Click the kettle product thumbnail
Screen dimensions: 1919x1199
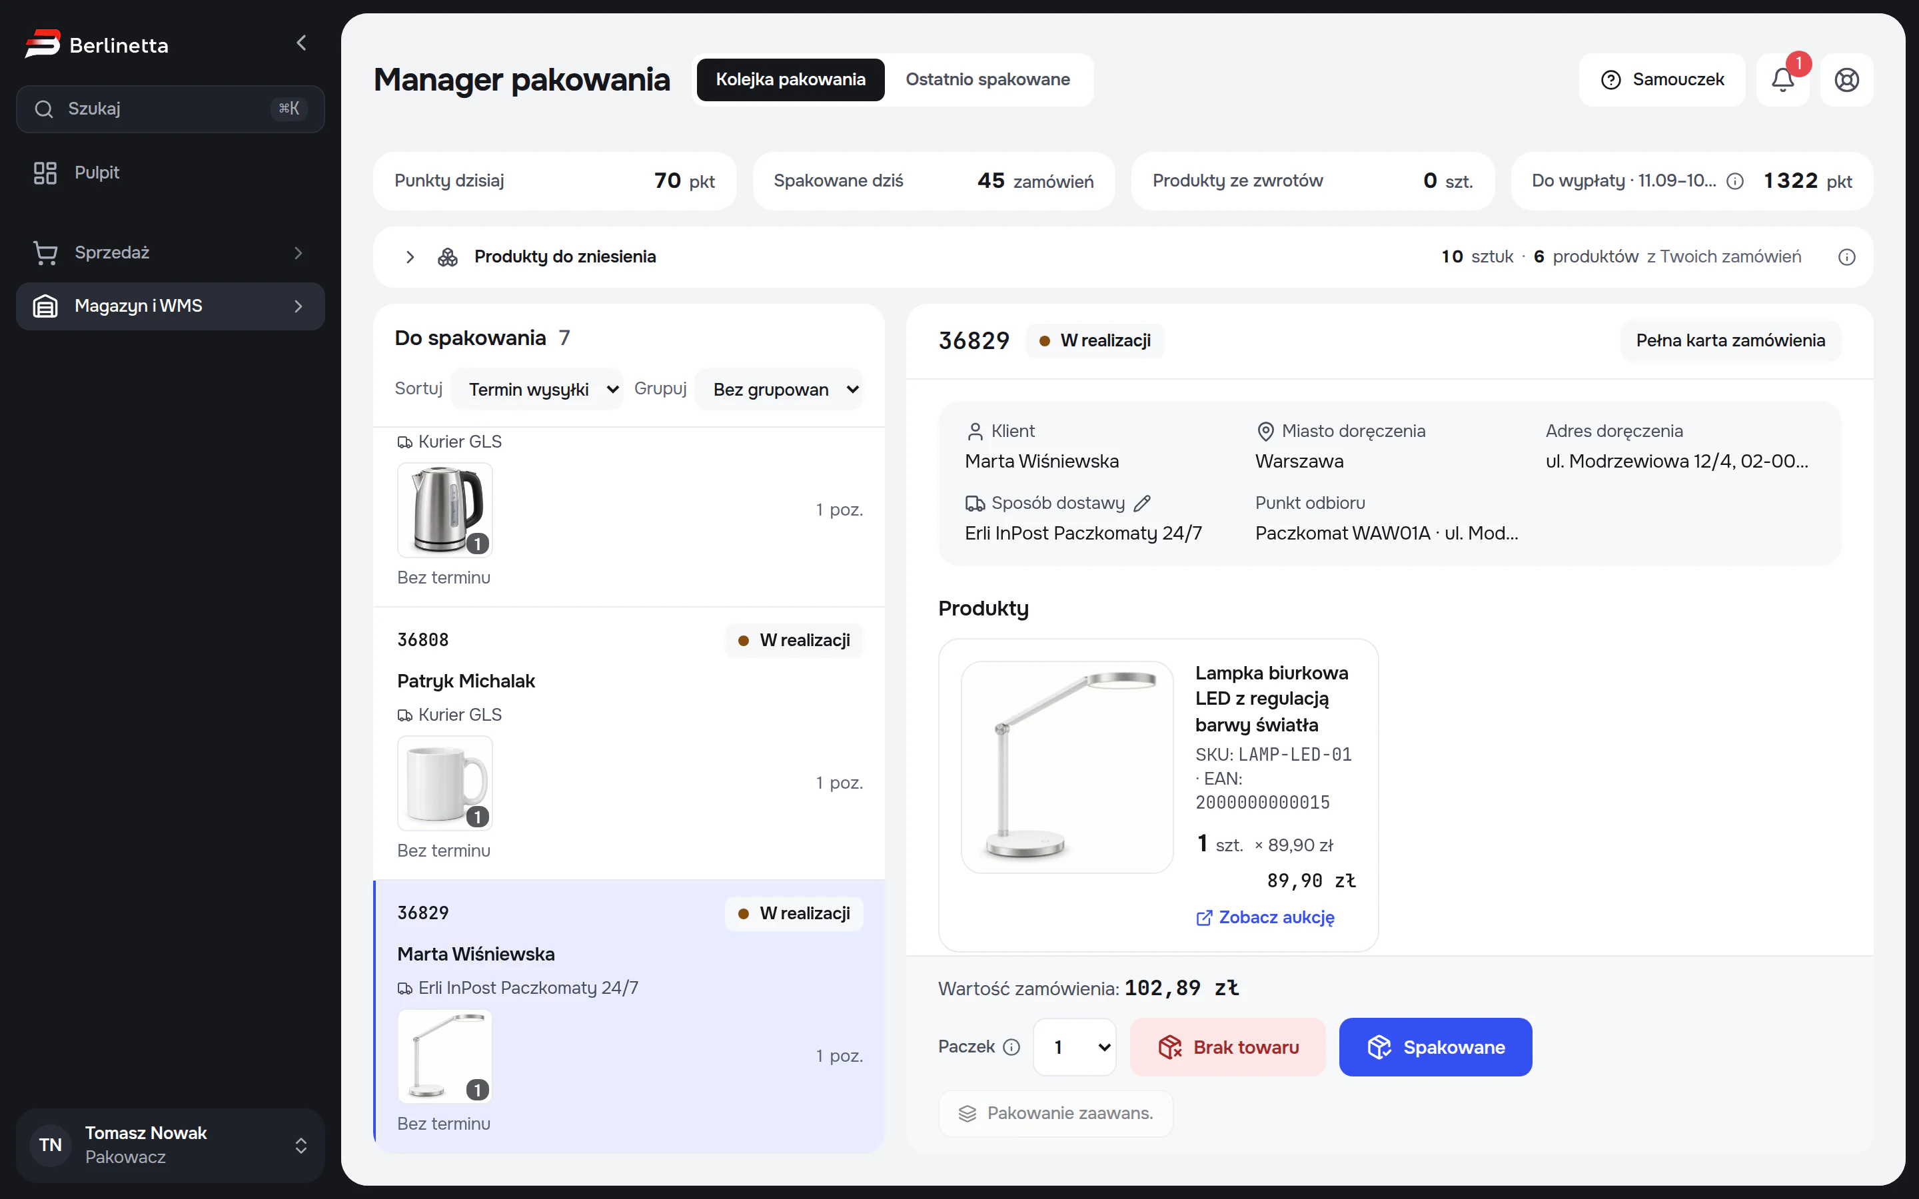445,510
